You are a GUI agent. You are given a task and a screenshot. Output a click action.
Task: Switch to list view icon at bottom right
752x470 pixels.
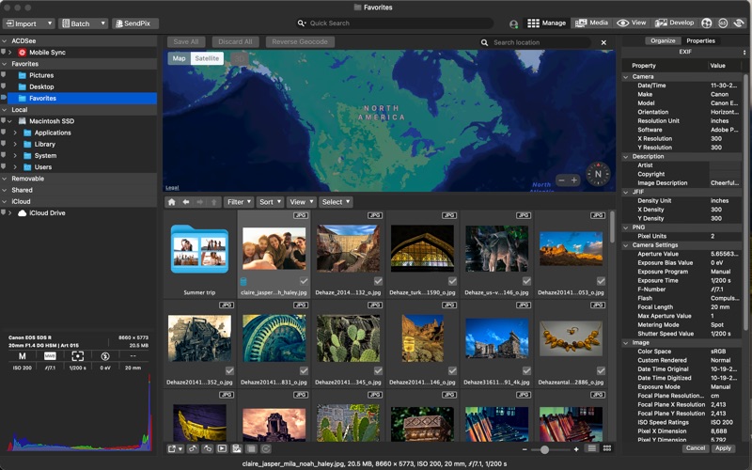point(592,449)
